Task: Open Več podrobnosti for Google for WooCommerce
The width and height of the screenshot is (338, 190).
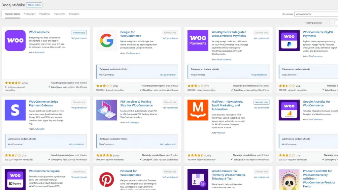Action: [170, 38]
